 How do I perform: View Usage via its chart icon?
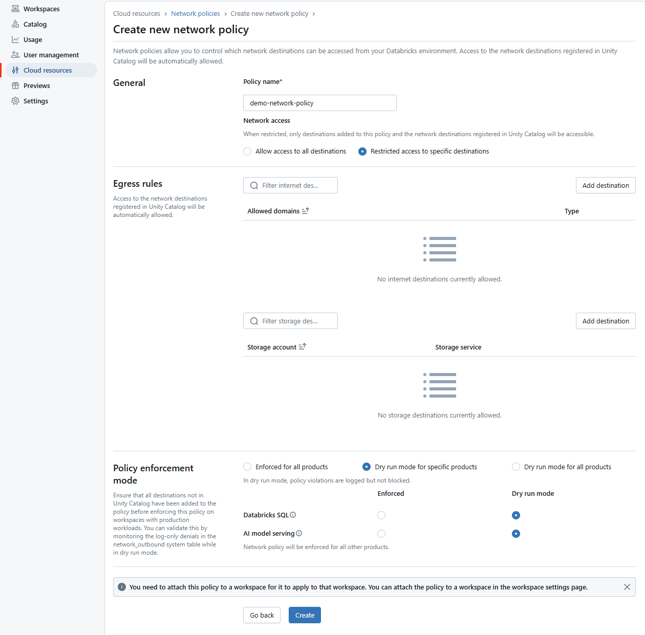[x=15, y=39]
